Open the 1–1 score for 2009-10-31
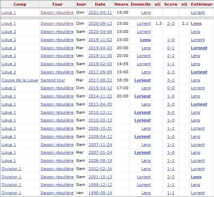The width and height of the screenshot is (214, 197). (171, 128)
